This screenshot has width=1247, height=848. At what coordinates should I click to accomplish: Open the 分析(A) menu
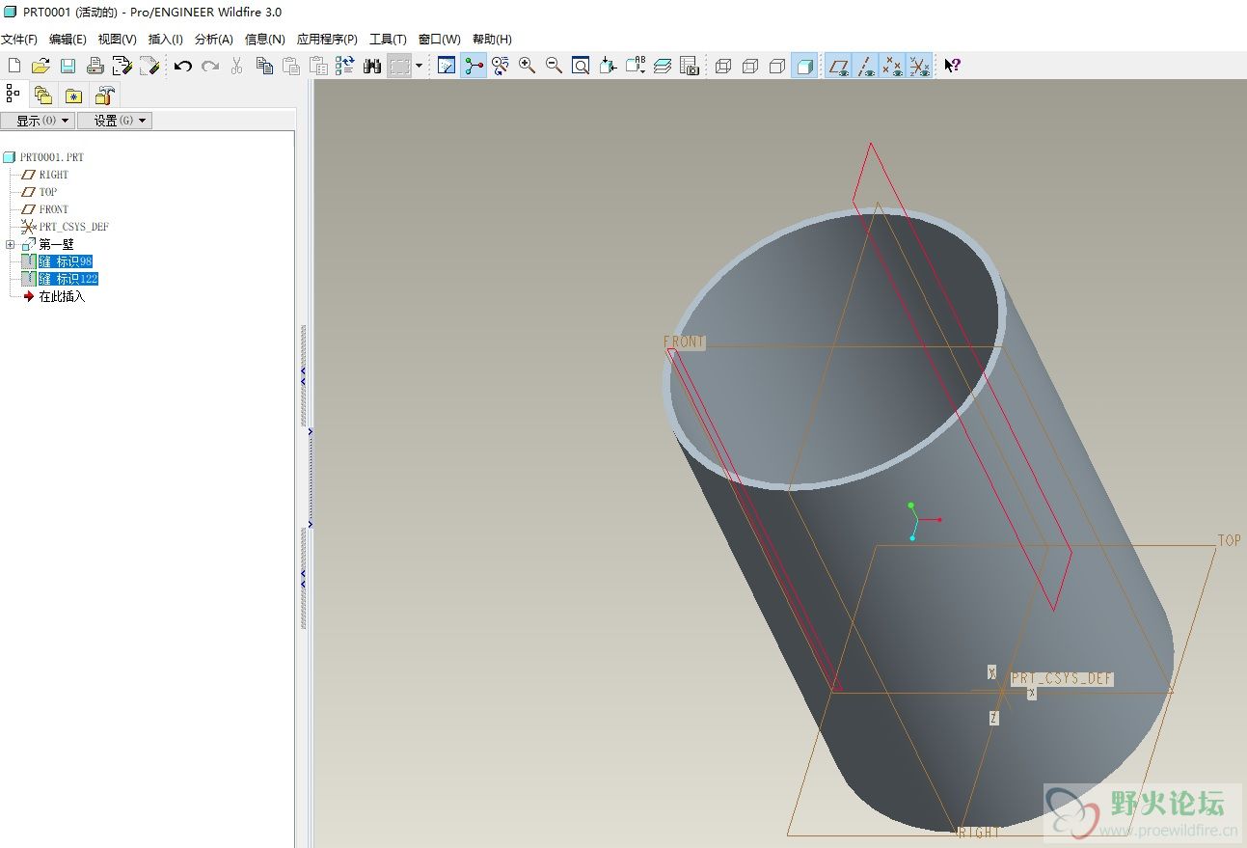click(x=214, y=40)
